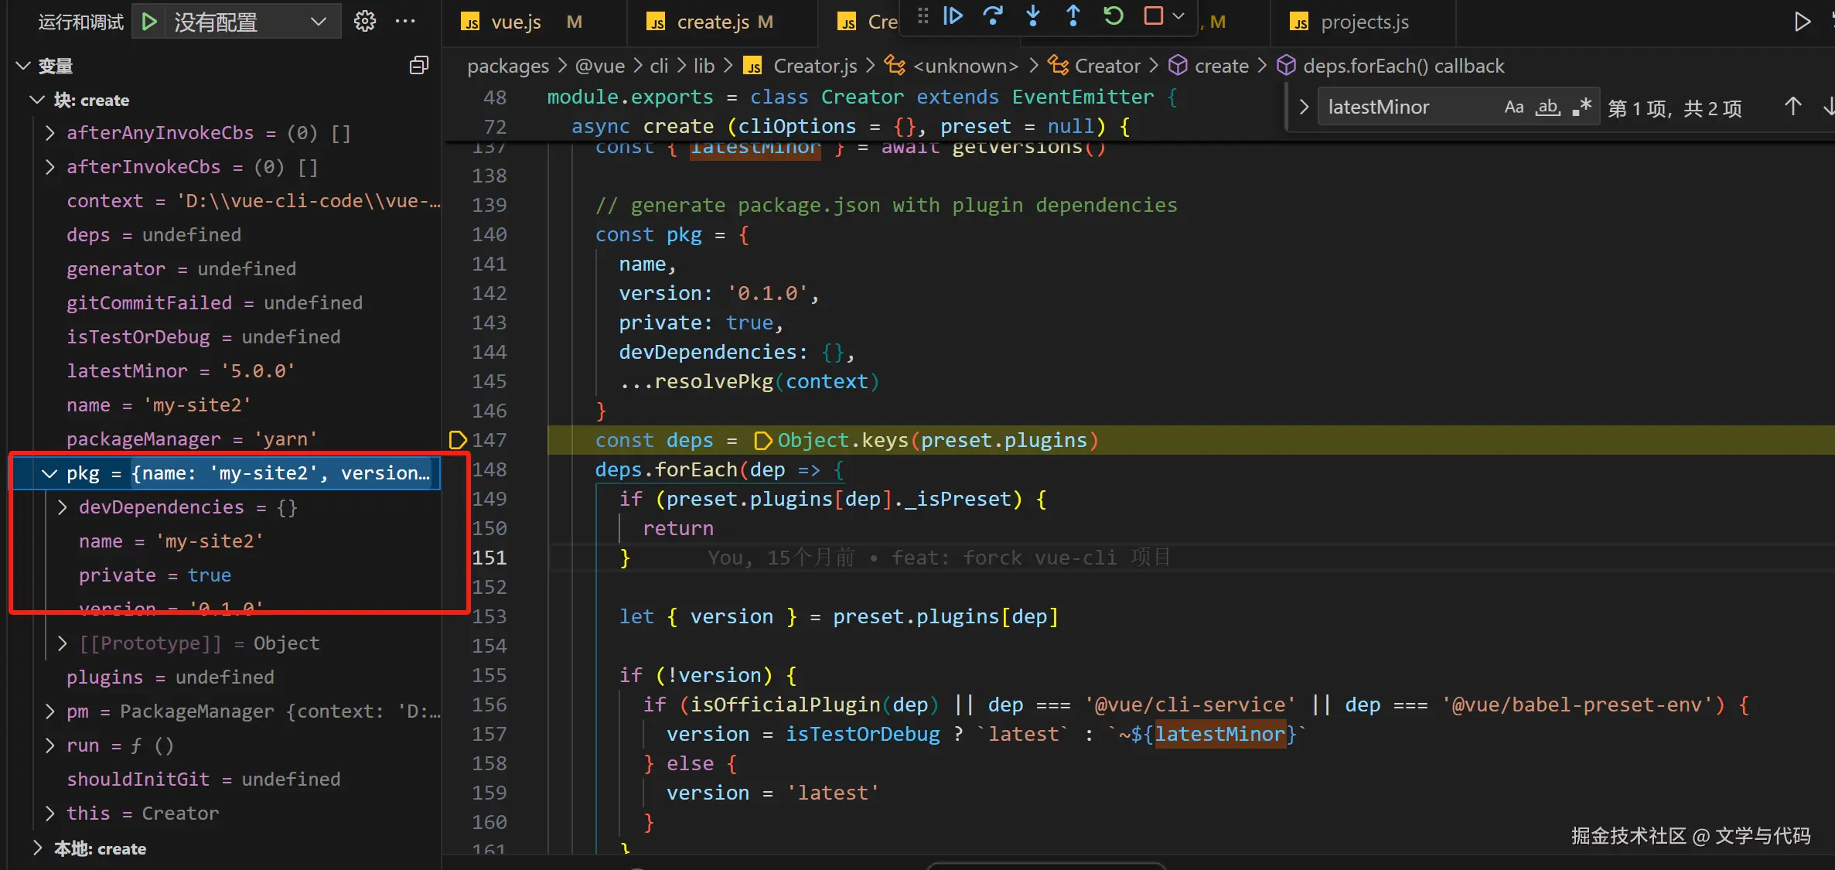The height and width of the screenshot is (870, 1835).
Task: Collapse all variables with the collapse icon
Action: [418, 66]
